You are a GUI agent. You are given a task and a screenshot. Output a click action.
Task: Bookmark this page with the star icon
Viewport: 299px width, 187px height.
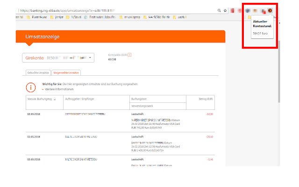225,10
